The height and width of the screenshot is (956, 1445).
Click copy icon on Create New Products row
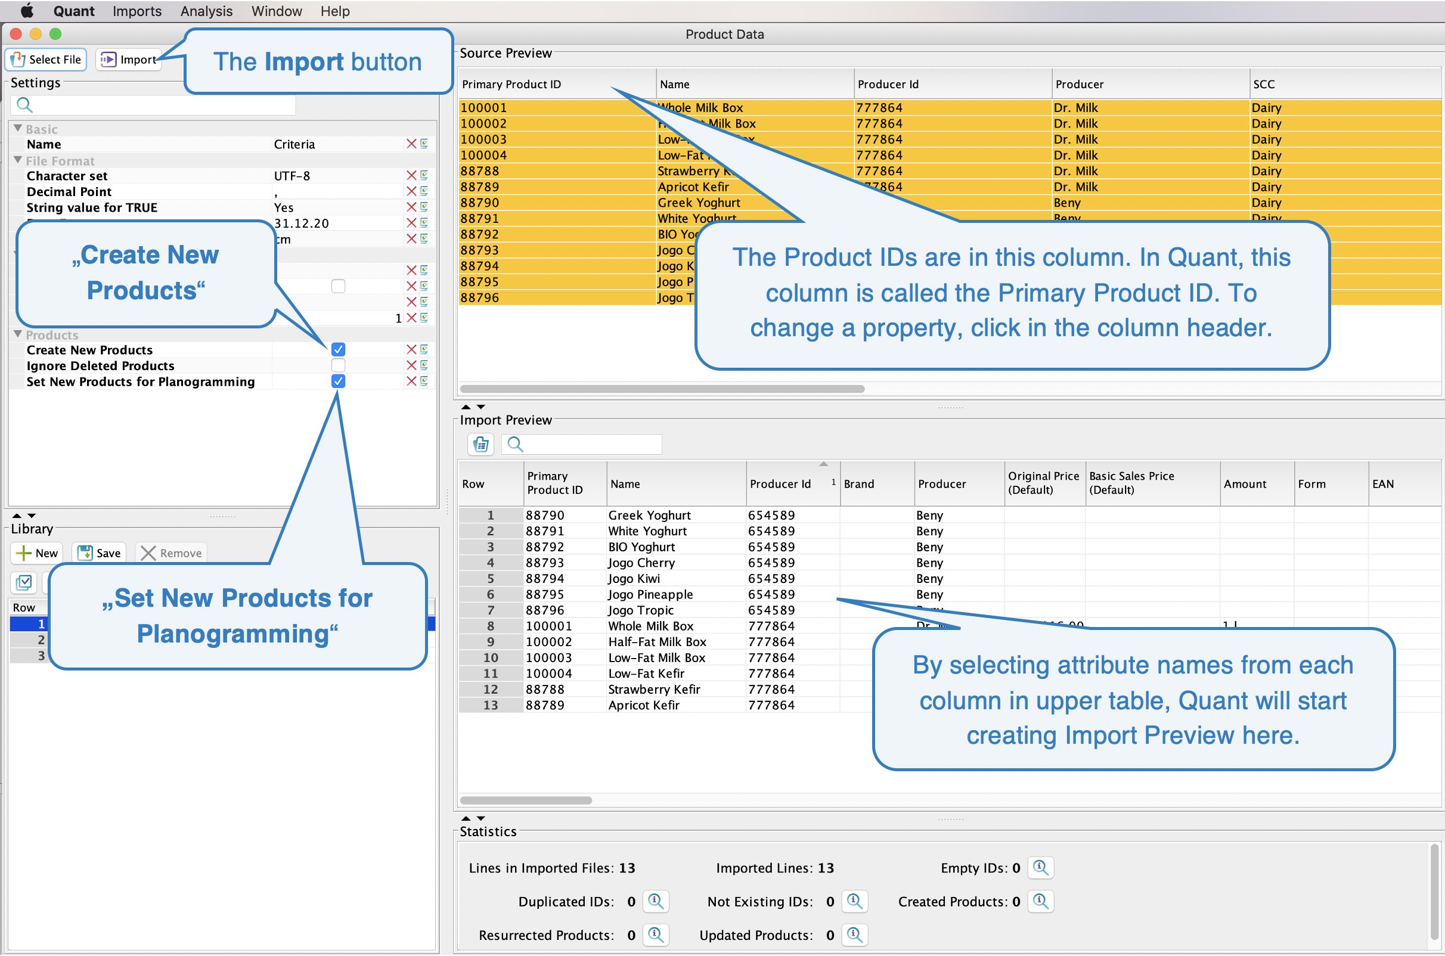[424, 350]
